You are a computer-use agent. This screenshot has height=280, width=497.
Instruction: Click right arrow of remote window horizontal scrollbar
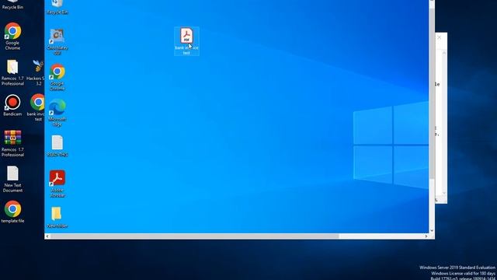[x=426, y=236]
